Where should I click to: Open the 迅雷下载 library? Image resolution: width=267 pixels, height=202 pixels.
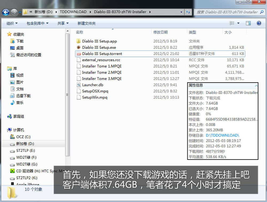(23, 96)
